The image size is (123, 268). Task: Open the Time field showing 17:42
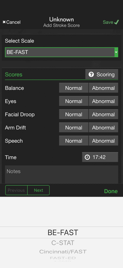(100, 157)
